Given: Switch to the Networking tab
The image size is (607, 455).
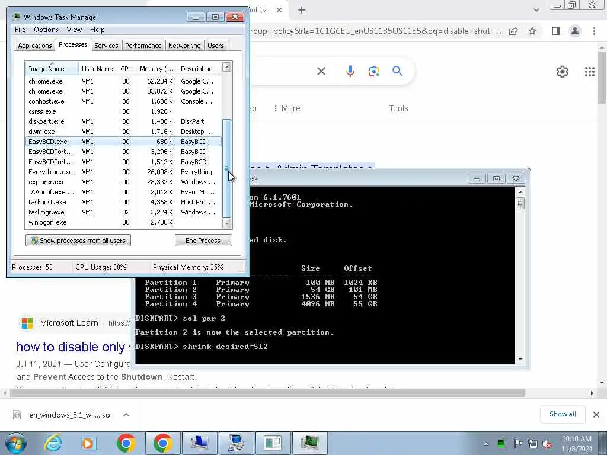Looking at the screenshot, I should click(x=185, y=46).
